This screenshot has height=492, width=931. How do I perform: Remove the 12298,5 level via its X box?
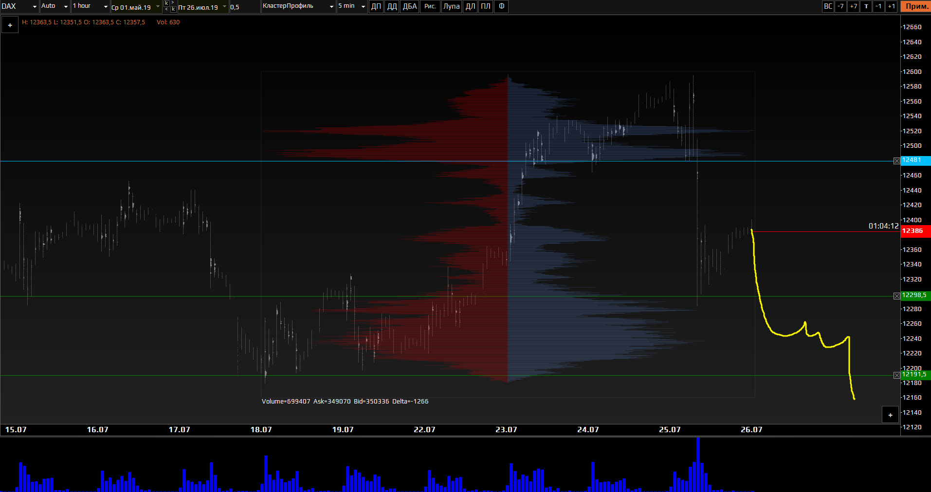tap(897, 296)
